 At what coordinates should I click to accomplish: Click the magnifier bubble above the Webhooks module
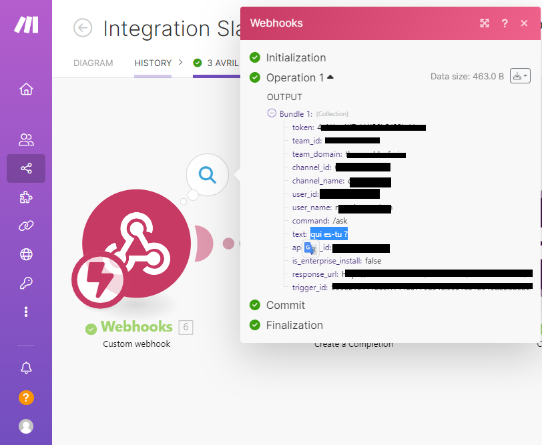(208, 175)
